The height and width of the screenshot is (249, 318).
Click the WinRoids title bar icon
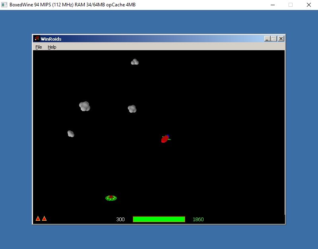click(x=37, y=39)
